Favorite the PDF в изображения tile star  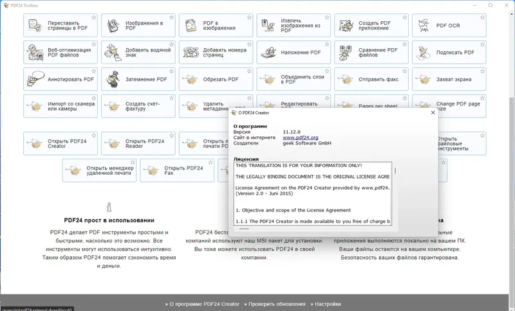click(x=249, y=17)
